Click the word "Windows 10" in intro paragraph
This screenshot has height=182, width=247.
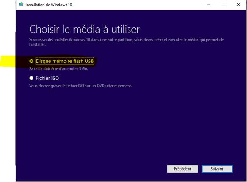point(80,40)
